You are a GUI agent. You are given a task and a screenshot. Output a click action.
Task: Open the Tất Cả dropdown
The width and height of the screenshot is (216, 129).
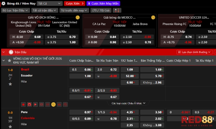(50, 3)
